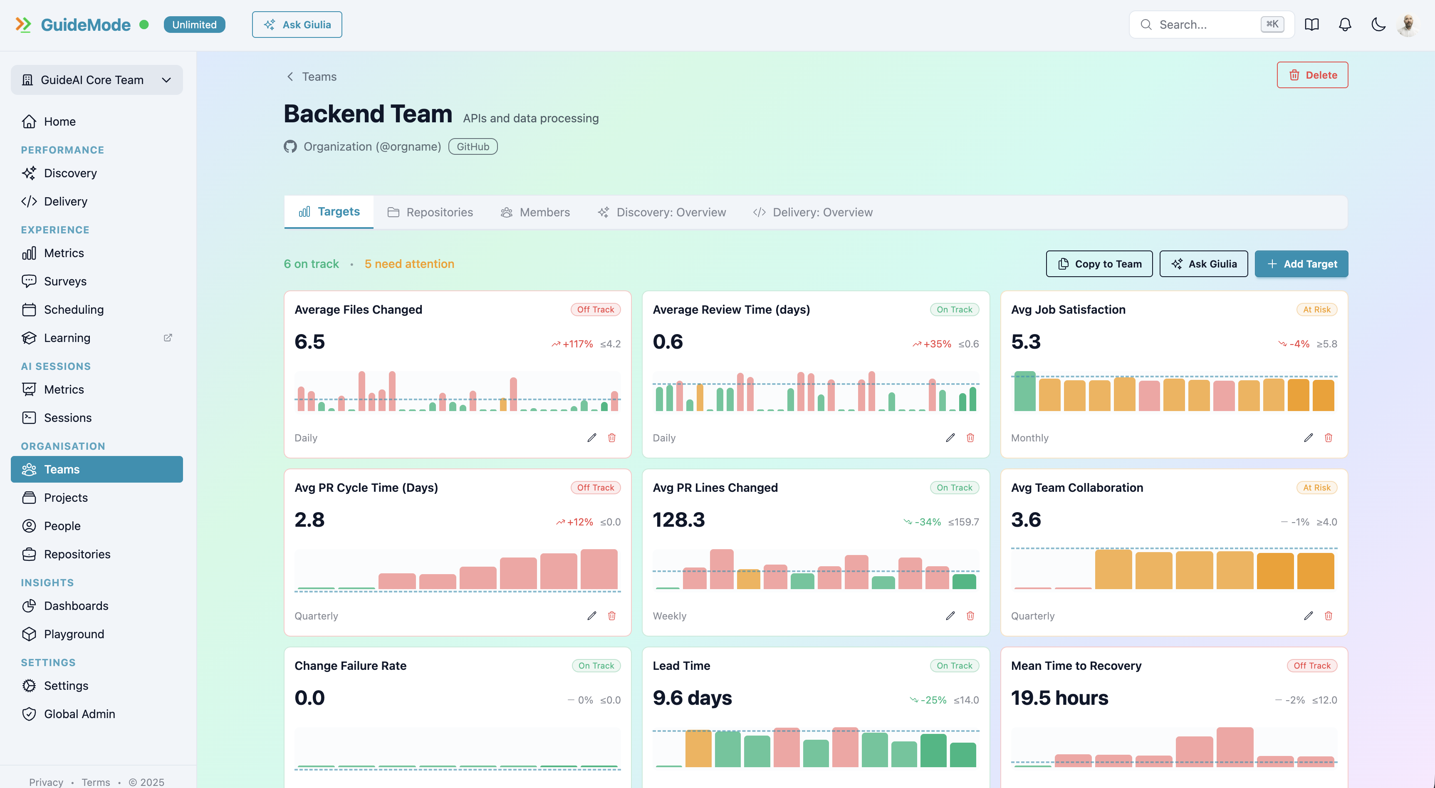Viewport: 1435px width, 788px height.
Task: Collapse the Teams breadcrumb with back chevron
Action: click(x=289, y=77)
